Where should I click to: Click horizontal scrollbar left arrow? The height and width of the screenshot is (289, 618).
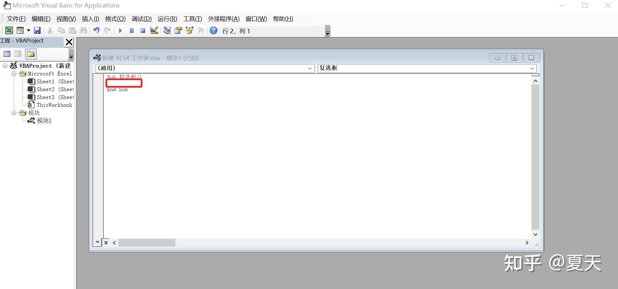click(x=114, y=243)
